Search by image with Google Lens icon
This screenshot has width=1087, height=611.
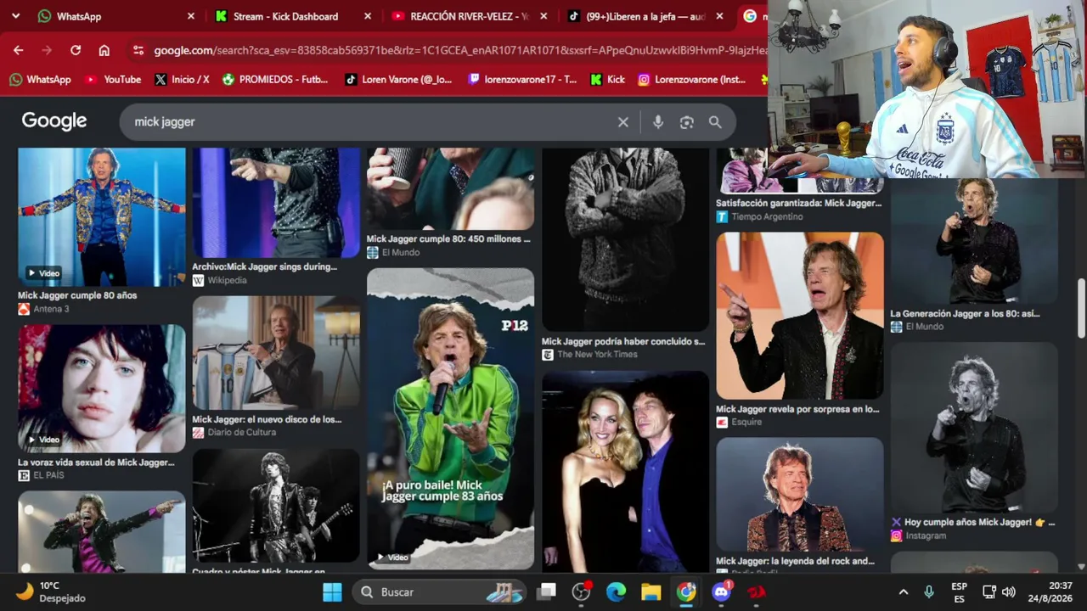pos(687,122)
